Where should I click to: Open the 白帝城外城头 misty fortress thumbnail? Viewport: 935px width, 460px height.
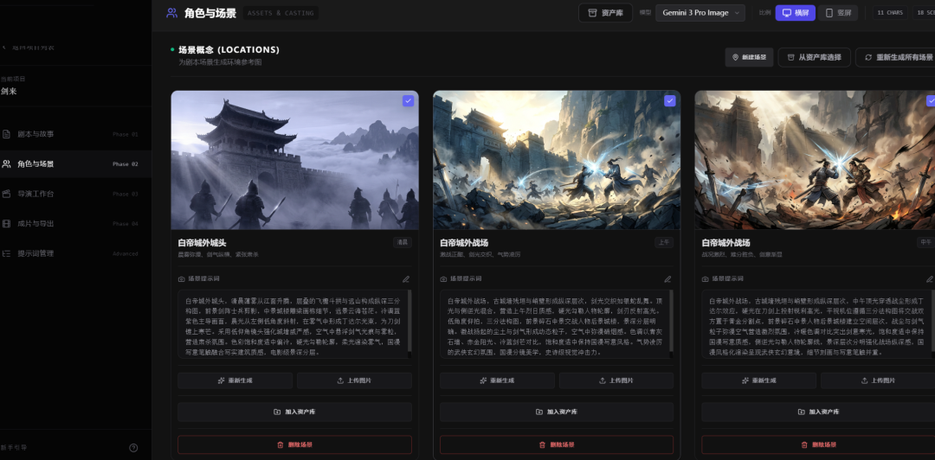tap(294, 160)
